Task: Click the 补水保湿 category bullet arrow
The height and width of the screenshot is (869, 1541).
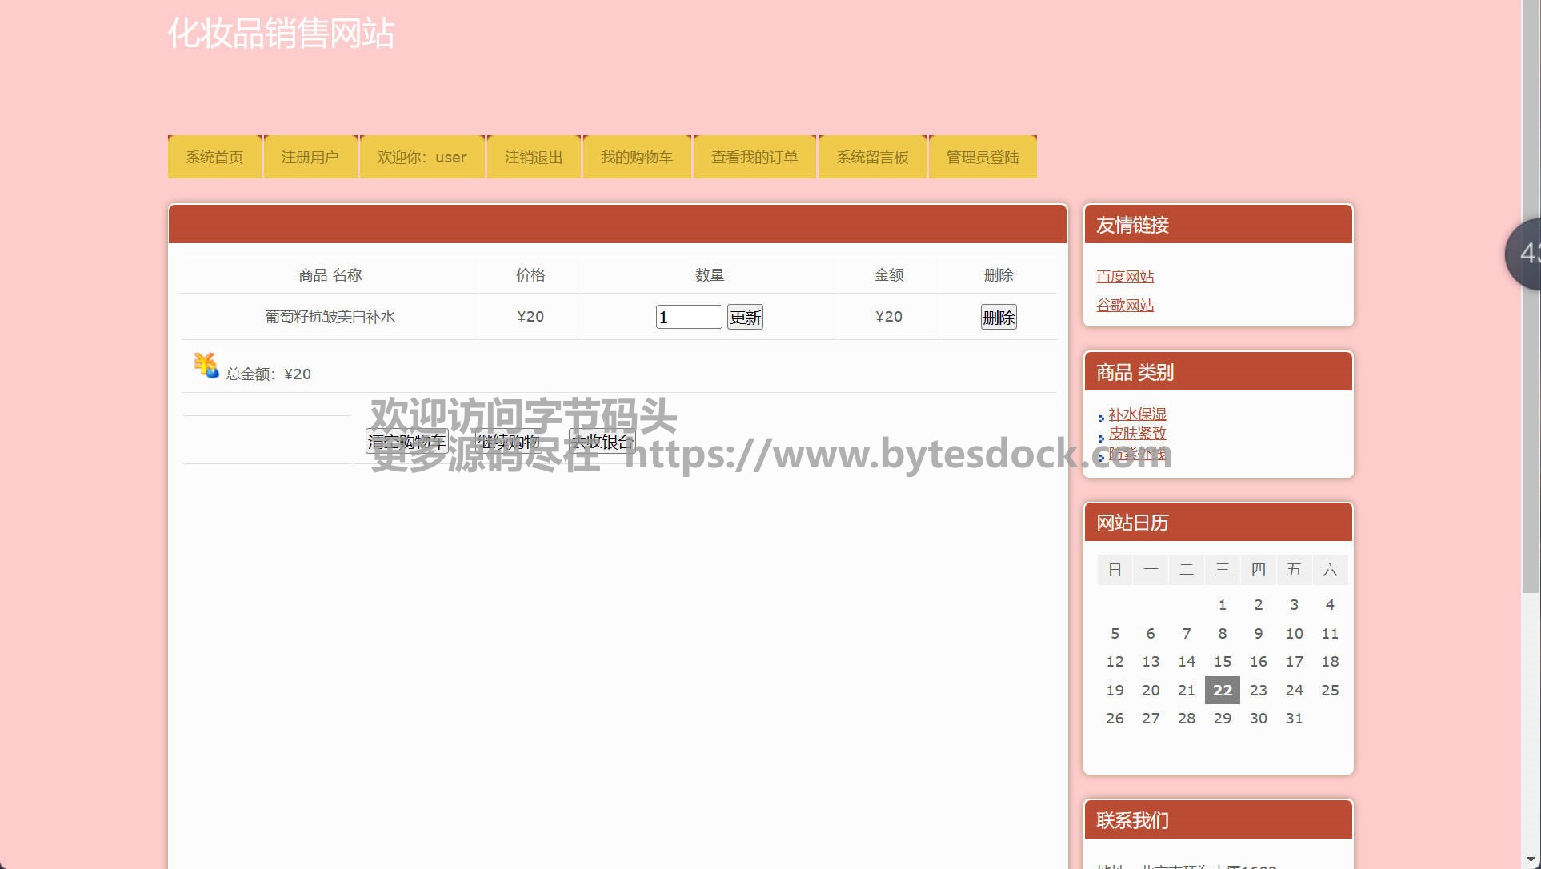Action: (1102, 418)
